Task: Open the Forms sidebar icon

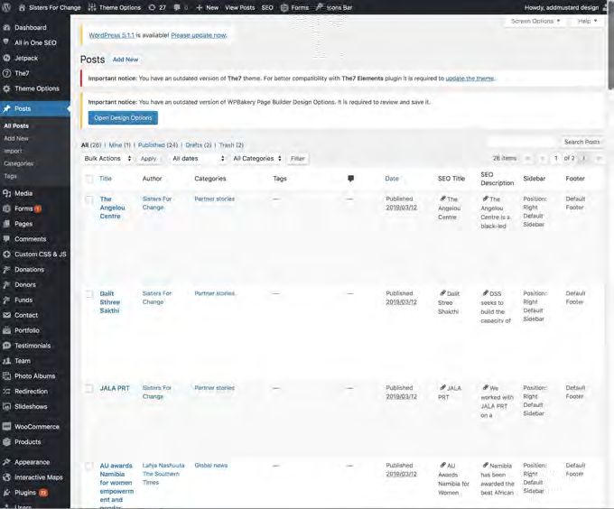Action: tap(6, 208)
